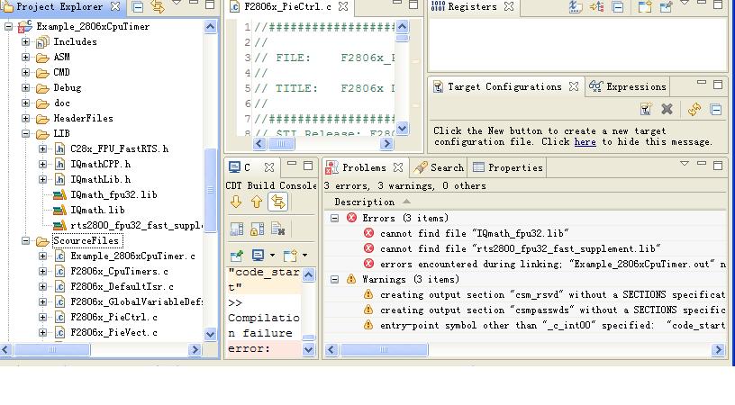Click build console scroll up arrow
Image resolution: width=735 pixels, height=405 pixels.
pyautogui.click(x=308, y=274)
